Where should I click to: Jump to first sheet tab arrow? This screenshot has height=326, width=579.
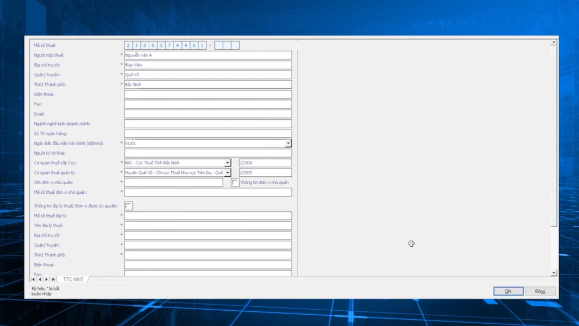33,280
